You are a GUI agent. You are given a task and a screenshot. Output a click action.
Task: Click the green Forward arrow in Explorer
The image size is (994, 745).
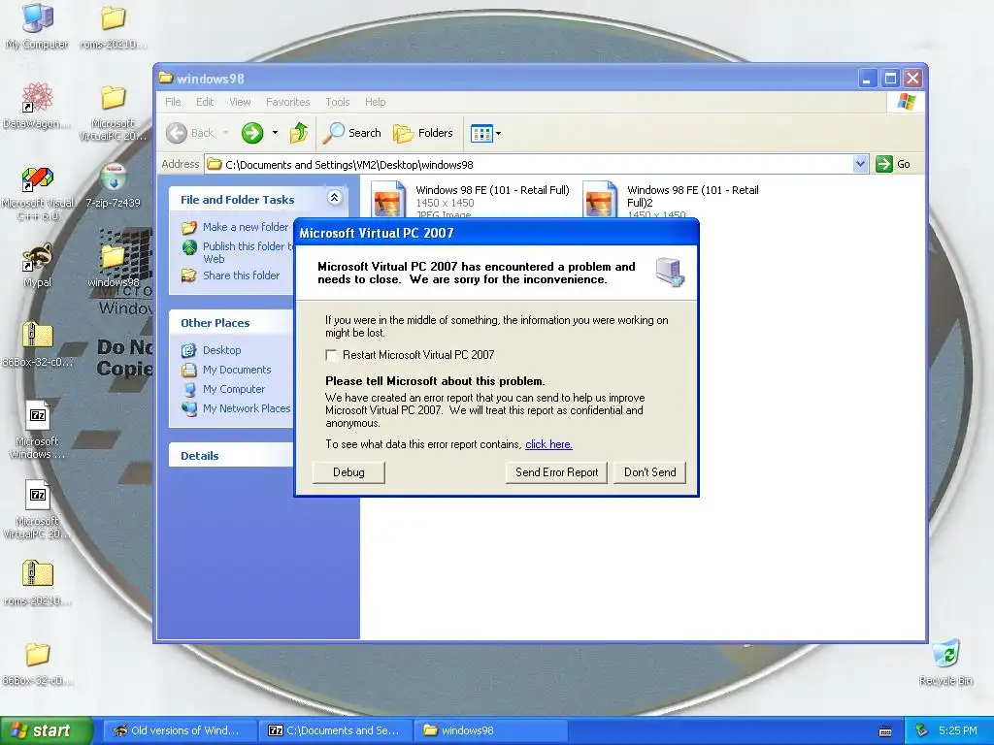pyautogui.click(x=252, y=133)
